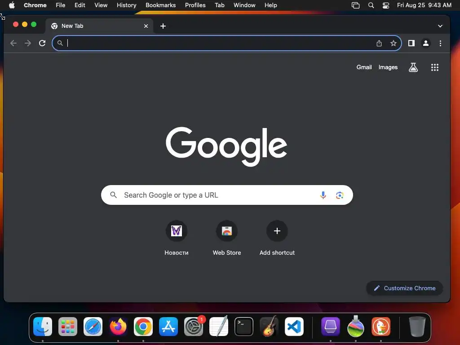Viewport: 460px width, 345px height.
Task: Click the back navigation arrow
Action: (x=13, y=43)
